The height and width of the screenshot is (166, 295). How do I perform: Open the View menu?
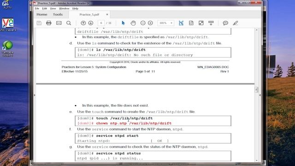(x=53, y=8)
